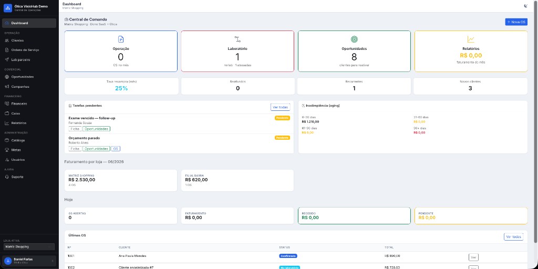Select Financeiro in the sidebar
The height and width of the screenshot is (269, 538).
(29, 104)
